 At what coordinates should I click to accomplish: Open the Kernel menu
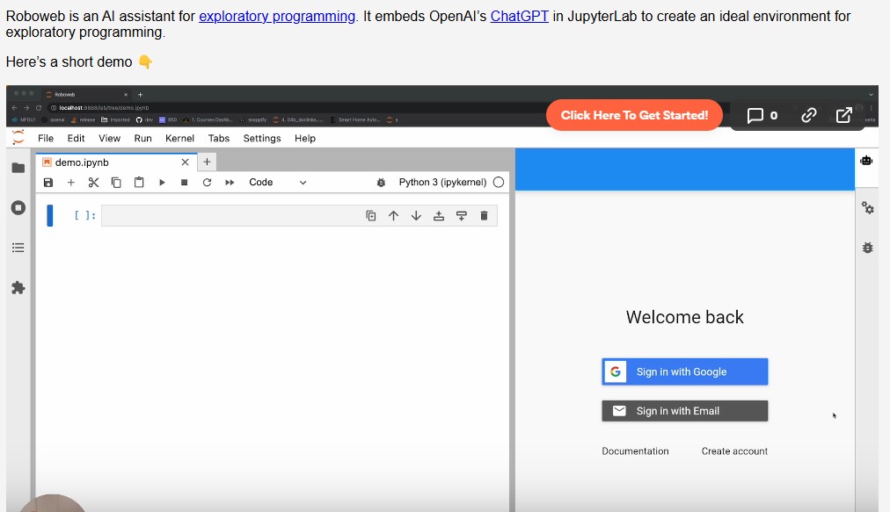click(179, 139)
